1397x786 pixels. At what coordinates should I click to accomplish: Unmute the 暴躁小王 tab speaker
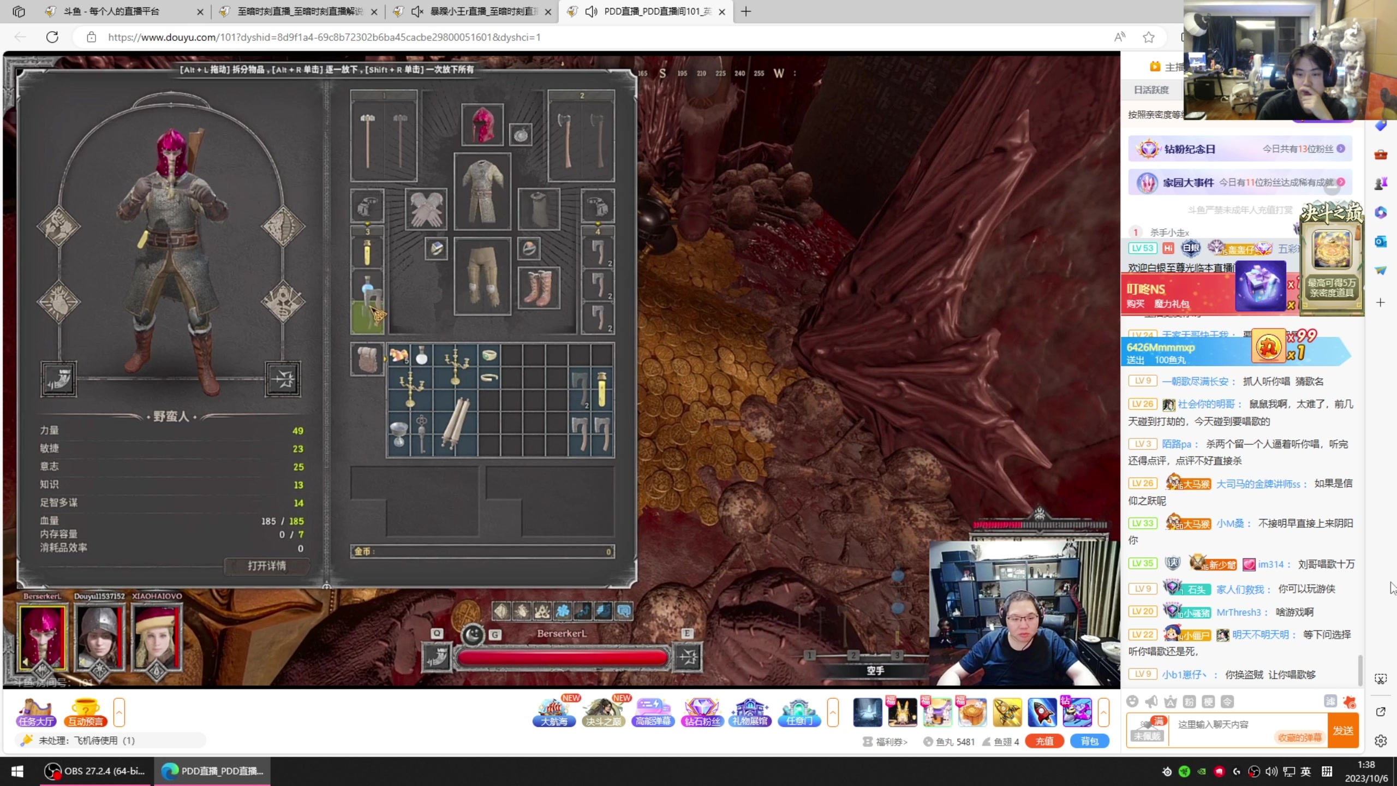click(417, 11)
